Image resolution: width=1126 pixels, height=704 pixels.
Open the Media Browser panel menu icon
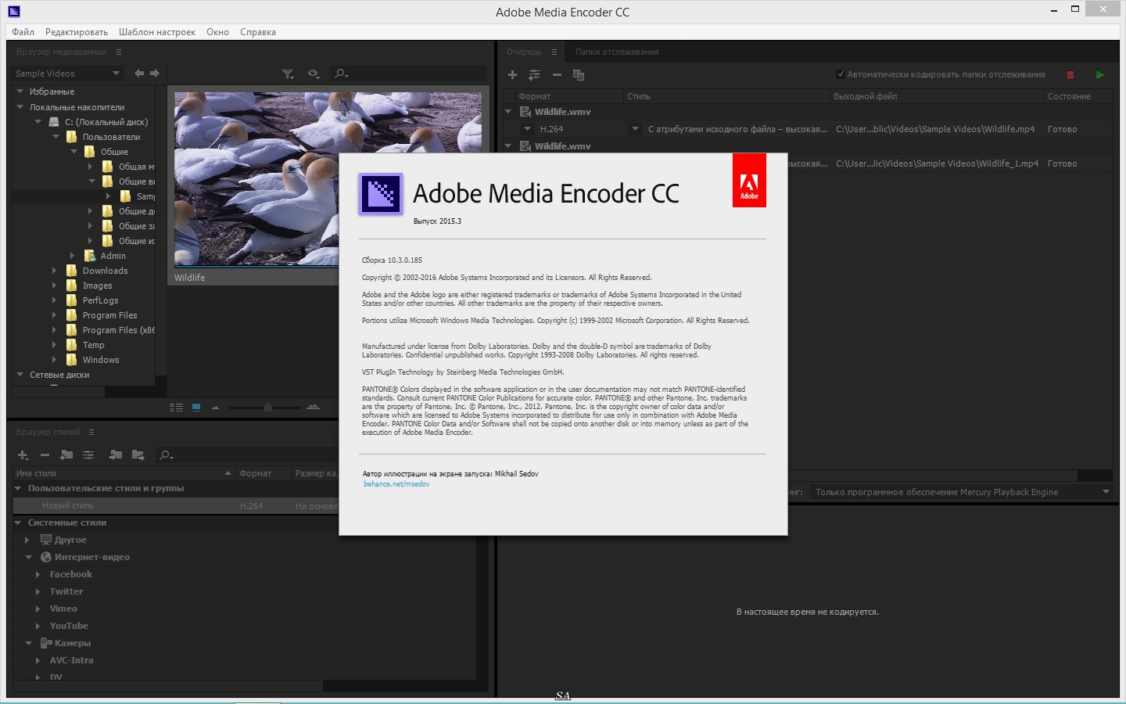(119, 52)
